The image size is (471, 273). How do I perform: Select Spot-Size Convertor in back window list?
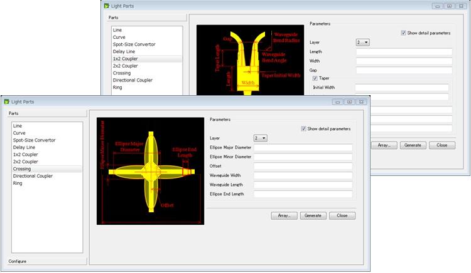tap(147, 44)
